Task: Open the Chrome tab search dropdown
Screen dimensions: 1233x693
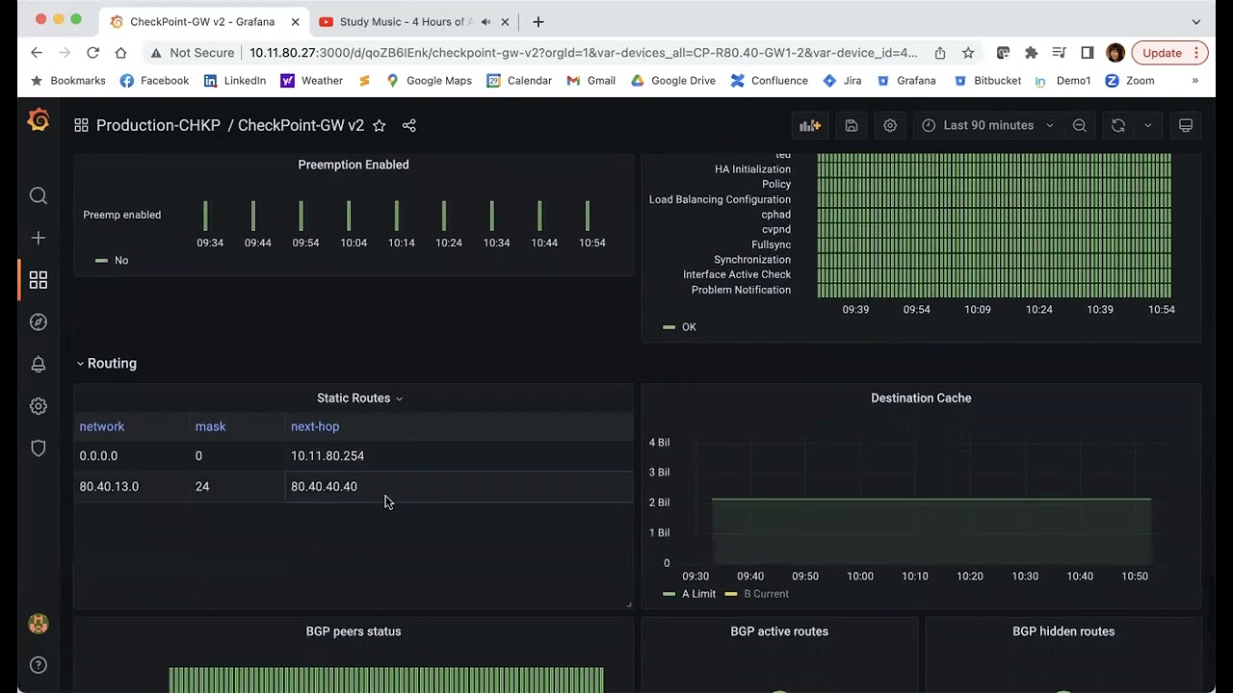Action: (1196, 21)
